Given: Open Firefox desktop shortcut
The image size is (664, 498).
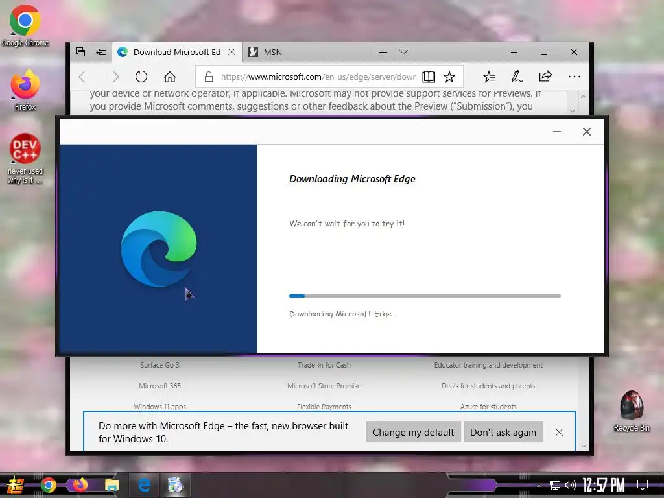Looking at the screenshot, I should coord(25,89).
